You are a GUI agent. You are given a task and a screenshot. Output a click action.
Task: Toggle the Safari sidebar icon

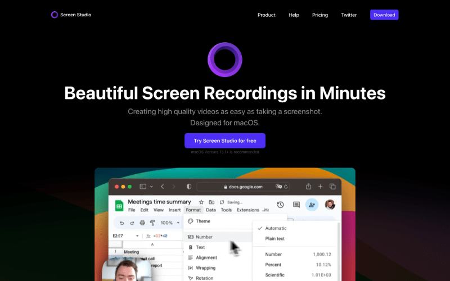pos(143,187)
